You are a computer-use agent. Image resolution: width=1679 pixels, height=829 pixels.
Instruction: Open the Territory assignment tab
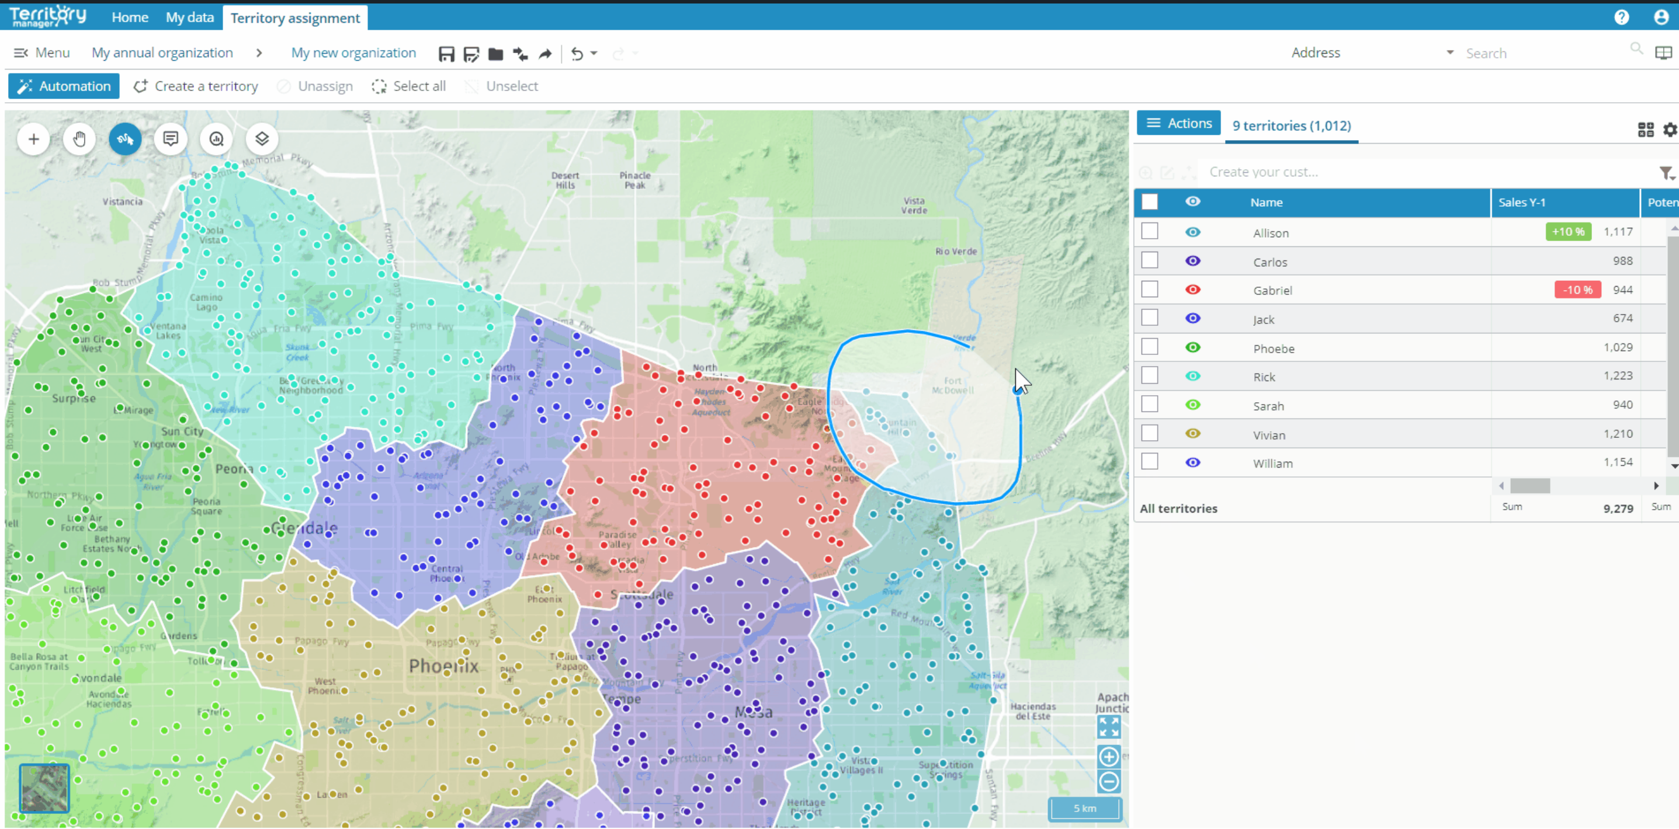click(295, 18)
